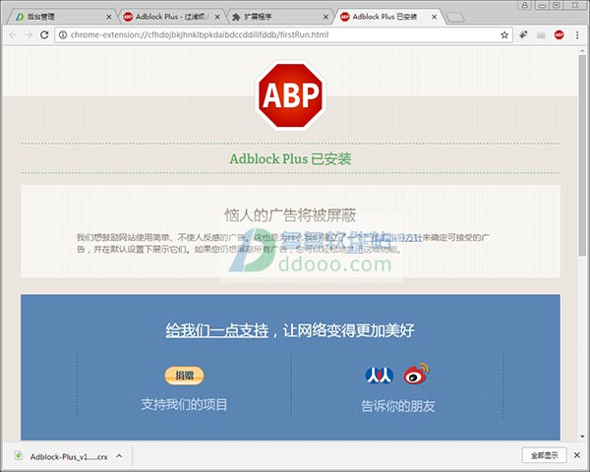Click the large ABP stop-sign logo
This screenshot has height=472, width=590.
point(290,95)
